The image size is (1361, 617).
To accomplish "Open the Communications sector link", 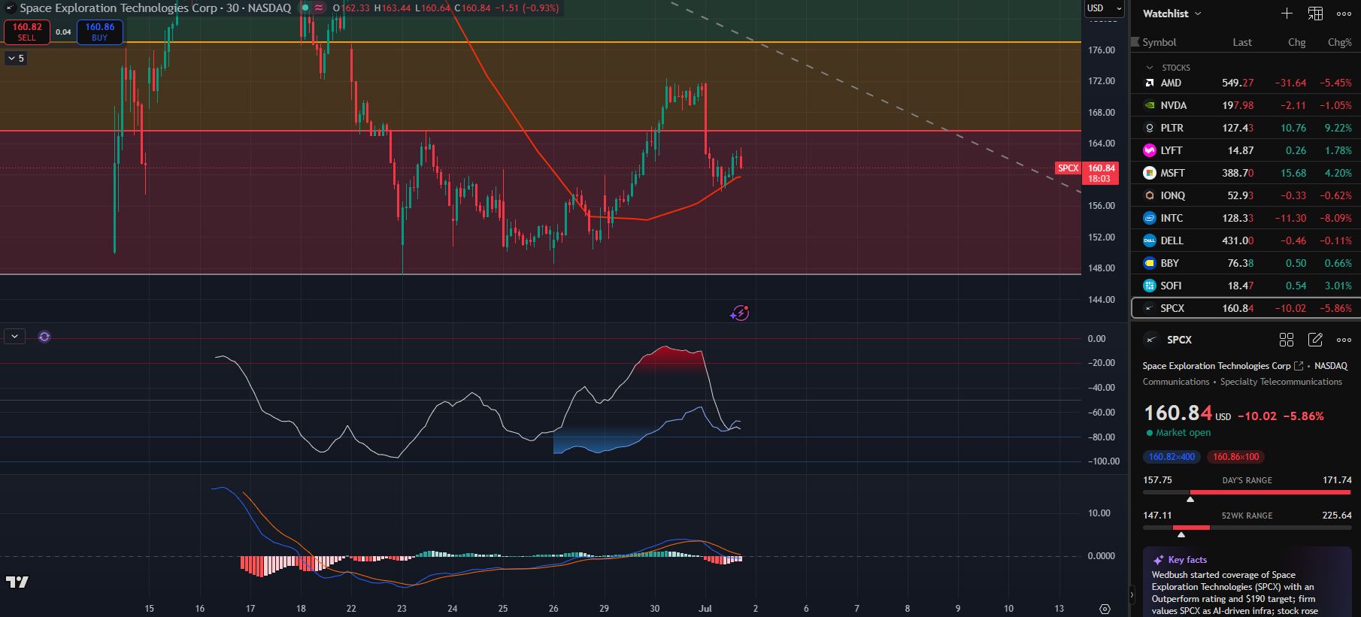I will (1176, 382).
